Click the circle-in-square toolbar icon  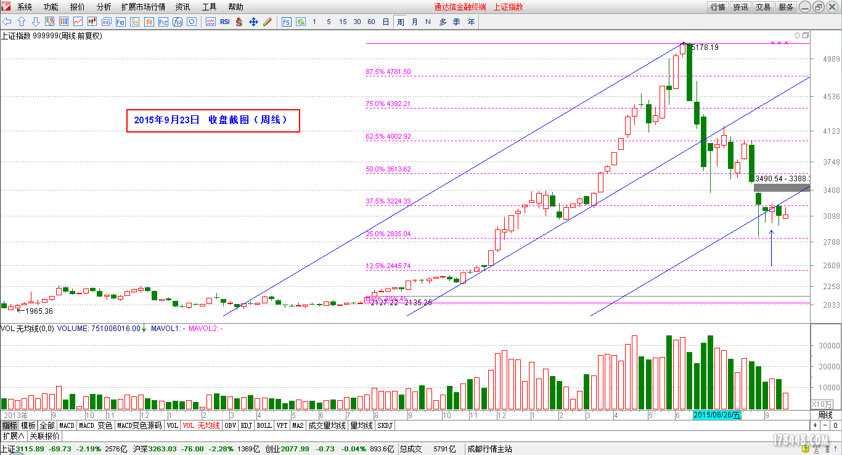(192, 22)
